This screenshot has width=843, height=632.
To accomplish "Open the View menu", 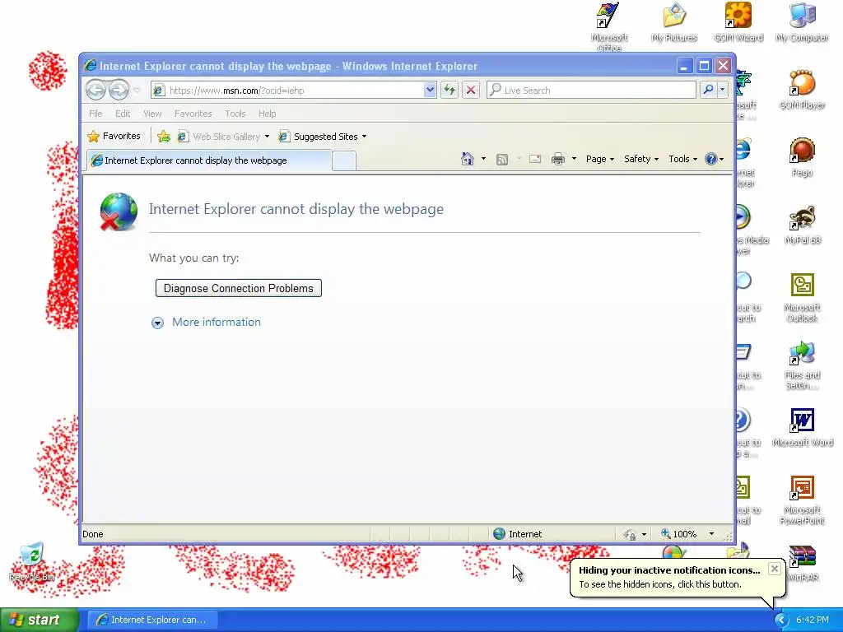I will [152, 114].
